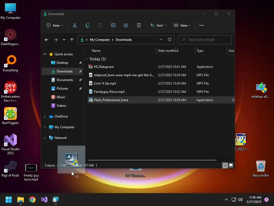Sort by Date modified column

coord(168,51)
